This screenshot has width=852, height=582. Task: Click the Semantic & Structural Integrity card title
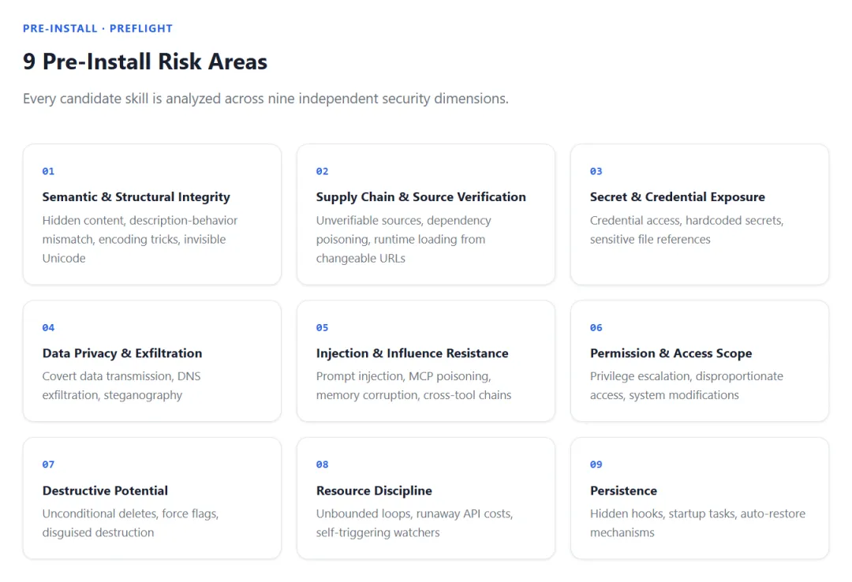coord(136,197)
